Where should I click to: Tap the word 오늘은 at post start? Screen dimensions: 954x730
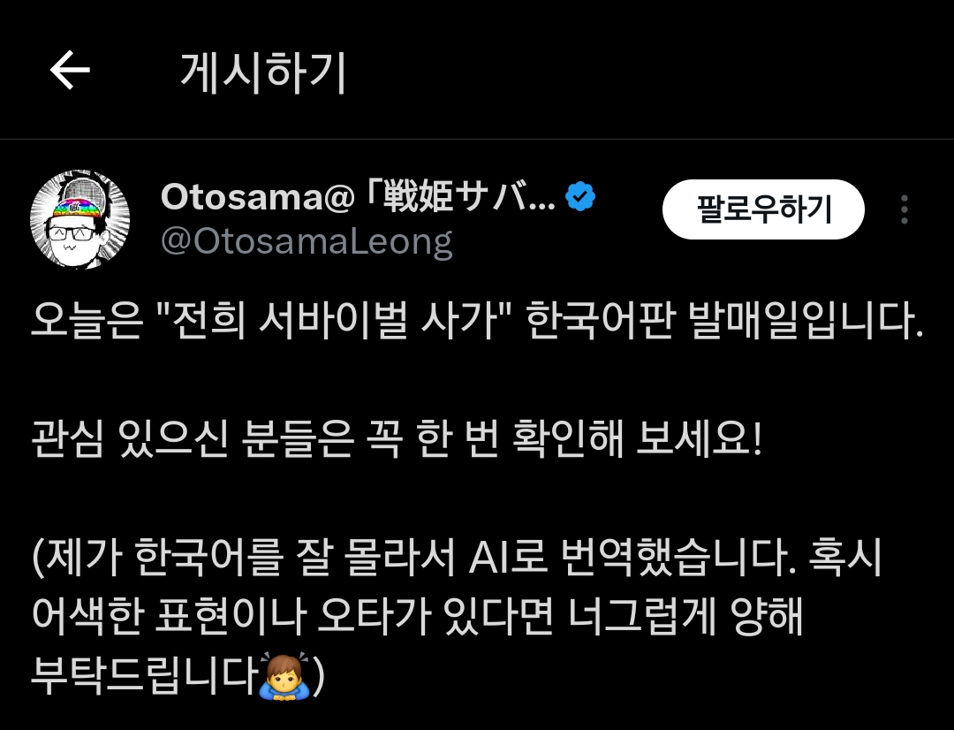[87, 320]
